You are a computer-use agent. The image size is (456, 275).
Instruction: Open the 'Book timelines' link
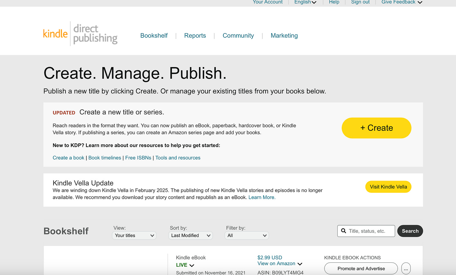(105, 158)
